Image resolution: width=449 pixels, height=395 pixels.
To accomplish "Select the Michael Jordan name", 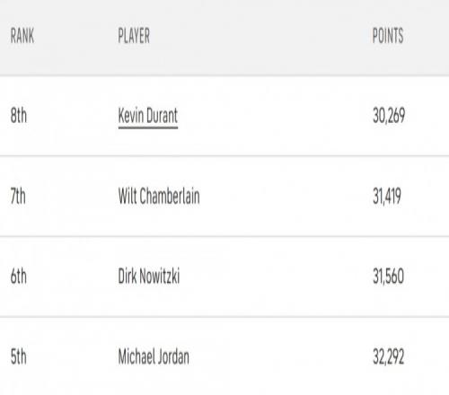I will click(154, 356).
